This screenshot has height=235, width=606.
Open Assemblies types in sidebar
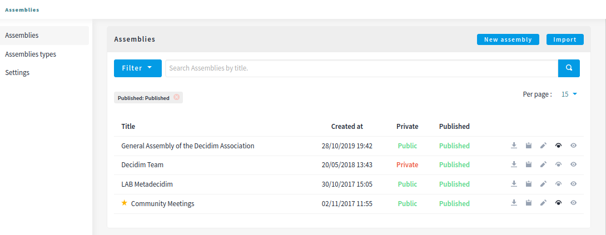coord(31,54)
